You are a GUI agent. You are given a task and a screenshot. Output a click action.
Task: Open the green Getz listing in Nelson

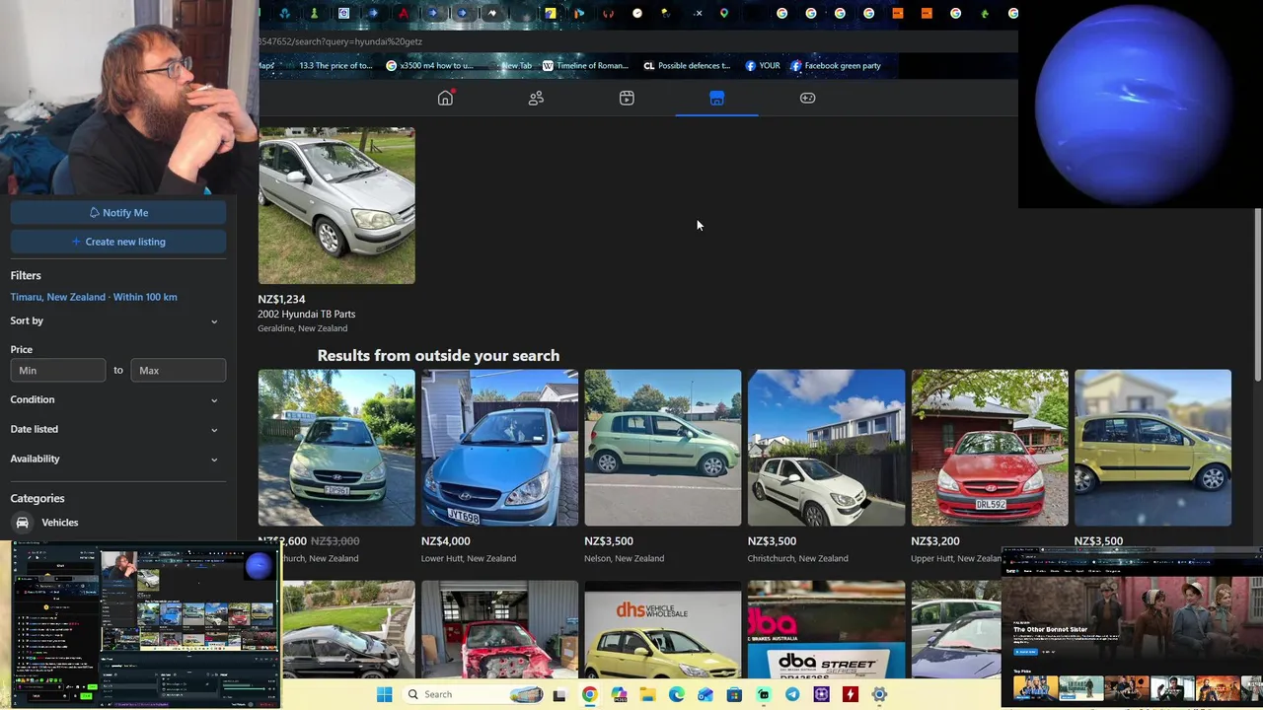pyautogui.click(x=663, y=448)
